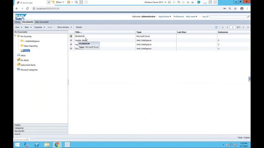Go to the first page of results
The width and height of the screenshot is (264, 148).
pos(223,28)
